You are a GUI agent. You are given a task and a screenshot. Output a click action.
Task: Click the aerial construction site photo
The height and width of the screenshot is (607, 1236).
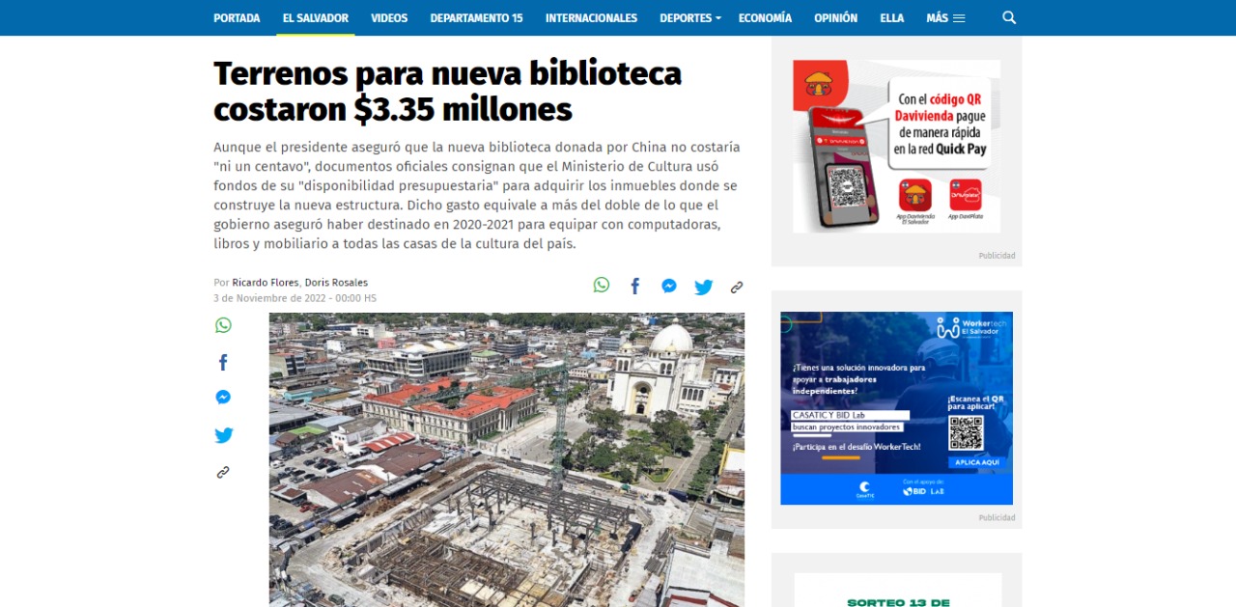[507, 459]
